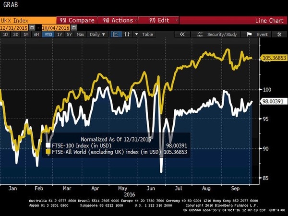This screenshot has height=216, width=288.
Task: Click the Table button
Action: coord(147,35)
